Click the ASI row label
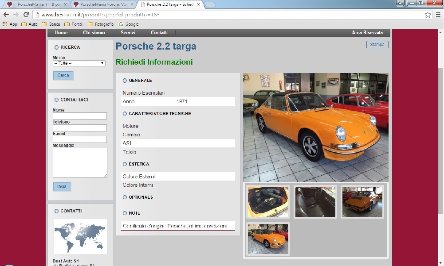 tap(127, 143)
